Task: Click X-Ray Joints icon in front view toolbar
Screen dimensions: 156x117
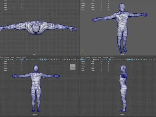Action: (x=72, y=59)
